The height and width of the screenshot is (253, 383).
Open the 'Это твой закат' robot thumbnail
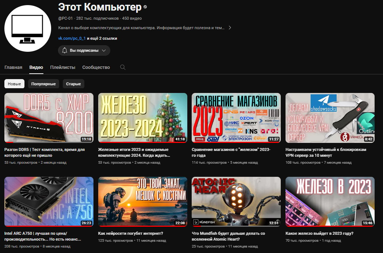pos(143,202)
